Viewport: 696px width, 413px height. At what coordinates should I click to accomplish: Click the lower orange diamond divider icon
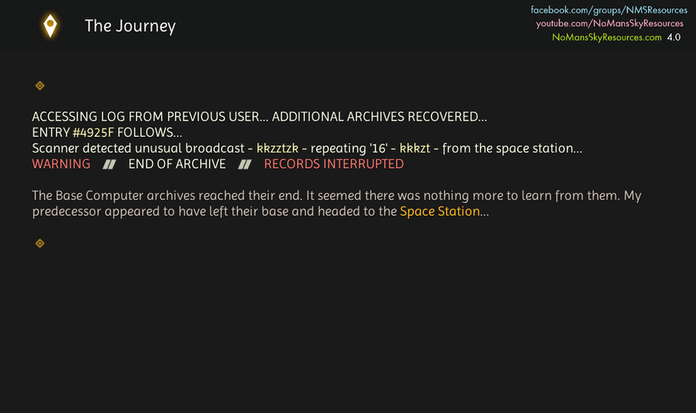point(40,243)
